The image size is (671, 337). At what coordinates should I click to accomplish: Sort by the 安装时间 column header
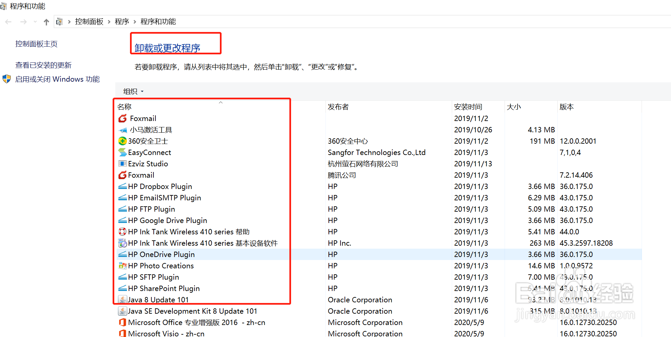tap(478, 107)
